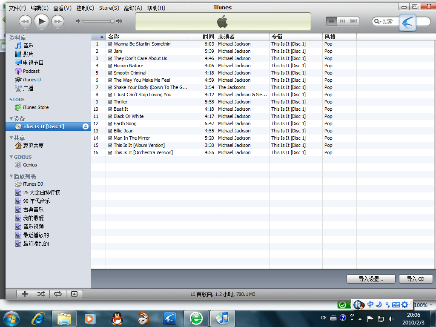Uncheck the Billie Jean track

[x=110, y=131]
